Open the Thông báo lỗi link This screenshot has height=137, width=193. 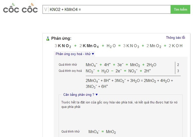(176, 37)
